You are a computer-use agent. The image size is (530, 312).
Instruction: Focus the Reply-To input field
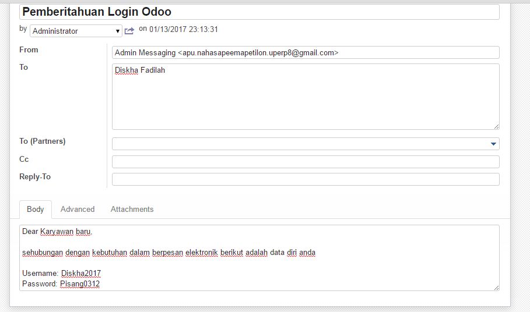point(306,179)
